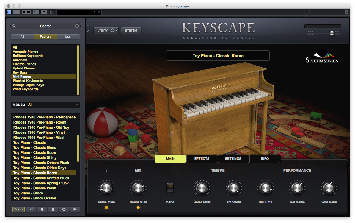Viewport: 355px width, 223px height.
Task: Click the category list scrollbar
Action: [78, 70]
